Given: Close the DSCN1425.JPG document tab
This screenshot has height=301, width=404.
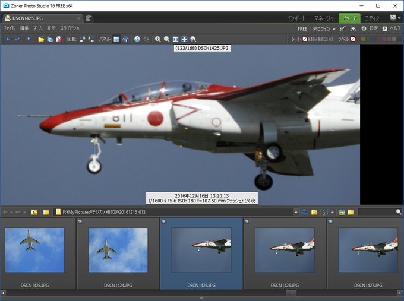Looking at the screenshot, I should (x=78, y=18).
